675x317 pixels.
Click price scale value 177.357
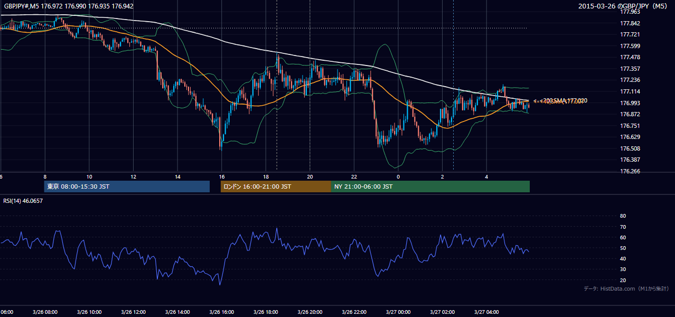[630, 69]
